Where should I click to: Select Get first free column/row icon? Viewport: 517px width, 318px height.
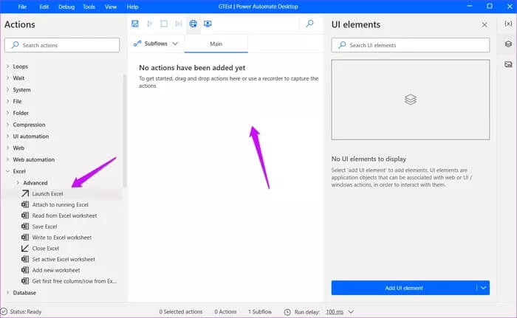(x=25, y=281)
